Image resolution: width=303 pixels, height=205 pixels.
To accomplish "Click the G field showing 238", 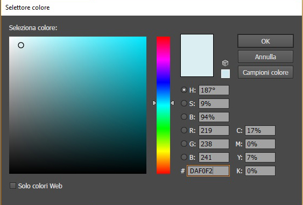I will coord(214,144).
